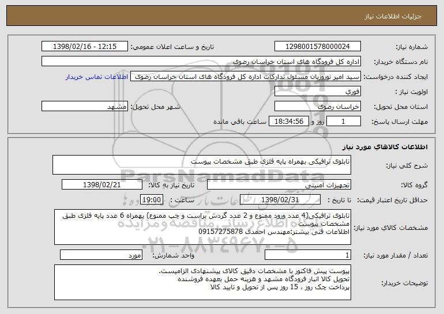Click the label مشخصات کالای مورد نیاز
Image resolution: width=444 pixels, height=314 pixels.
[391, 228]
